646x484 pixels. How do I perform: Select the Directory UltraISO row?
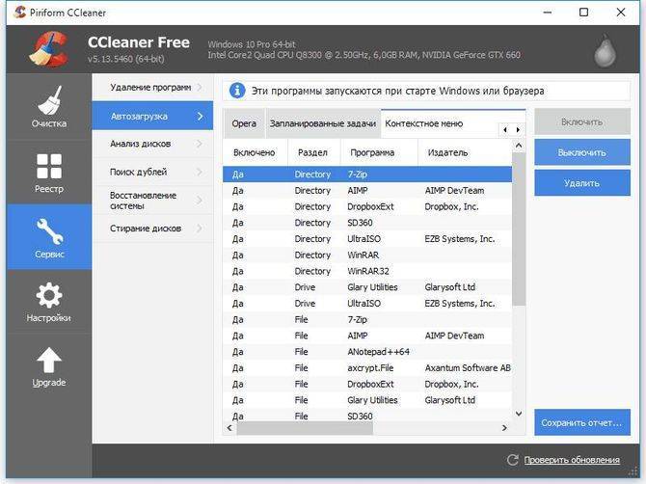tap(367, 239)
